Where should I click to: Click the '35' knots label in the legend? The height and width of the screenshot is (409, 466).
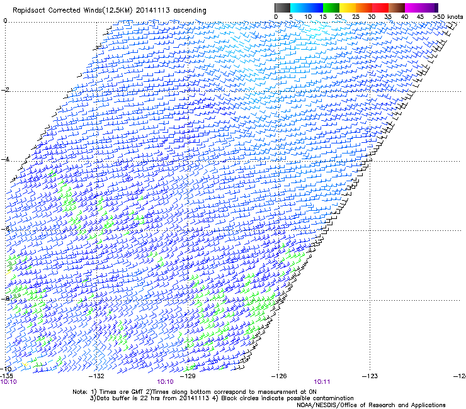(388, 16)
